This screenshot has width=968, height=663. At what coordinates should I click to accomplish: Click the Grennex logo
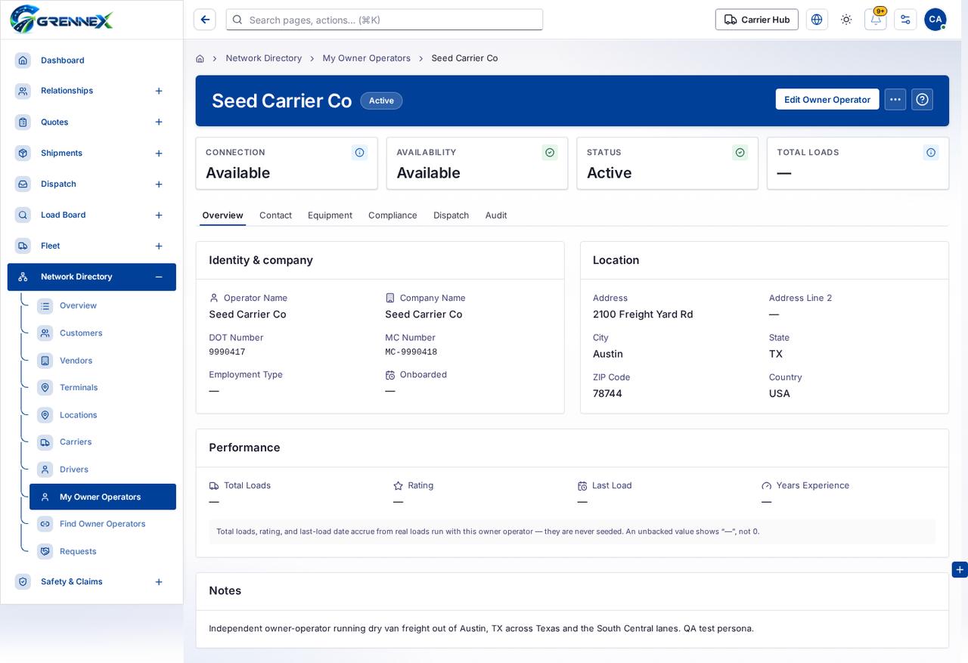(61, 19)
